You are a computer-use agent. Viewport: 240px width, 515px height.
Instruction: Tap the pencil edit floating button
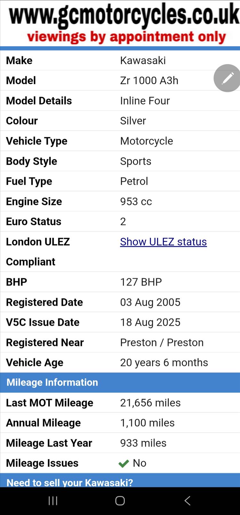[228, 78]
